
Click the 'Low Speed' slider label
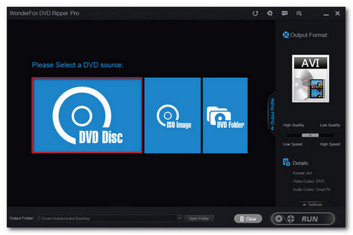click(292, 144)
